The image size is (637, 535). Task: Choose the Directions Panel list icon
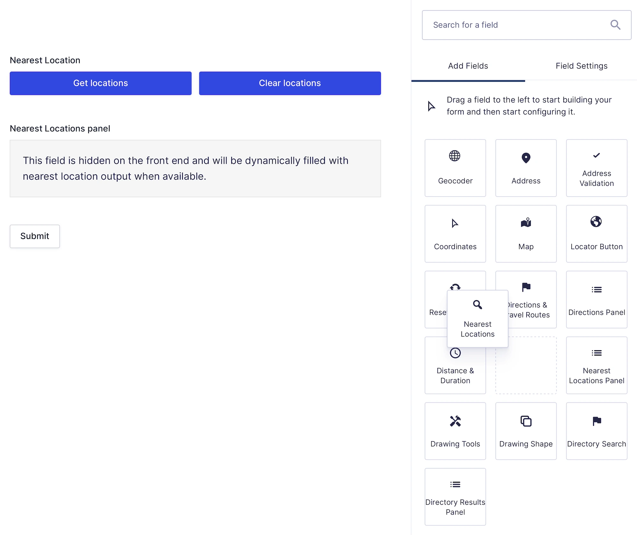[597, 290]
